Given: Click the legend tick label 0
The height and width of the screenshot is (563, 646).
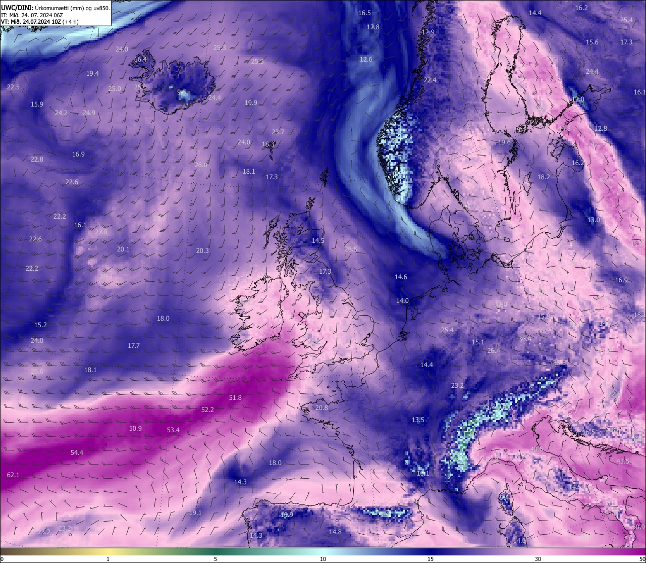Looking at the screenshot, I should [x=2, y=559].
